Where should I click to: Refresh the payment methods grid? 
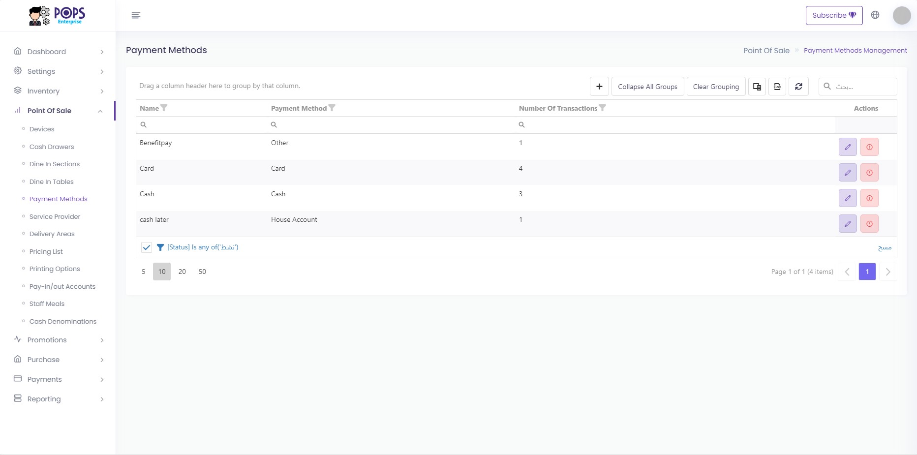click(x=798, y=87)
